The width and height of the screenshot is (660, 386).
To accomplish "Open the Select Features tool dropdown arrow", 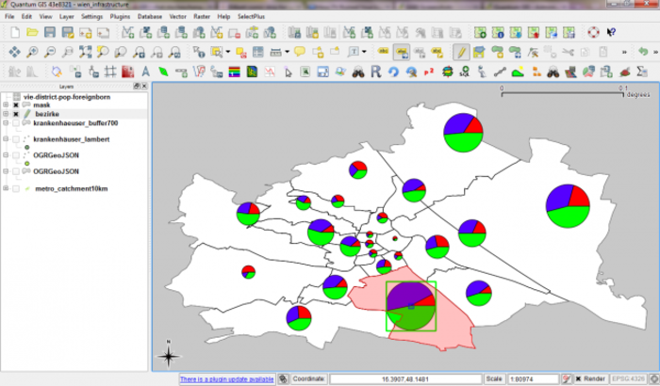I will point(228,52).
